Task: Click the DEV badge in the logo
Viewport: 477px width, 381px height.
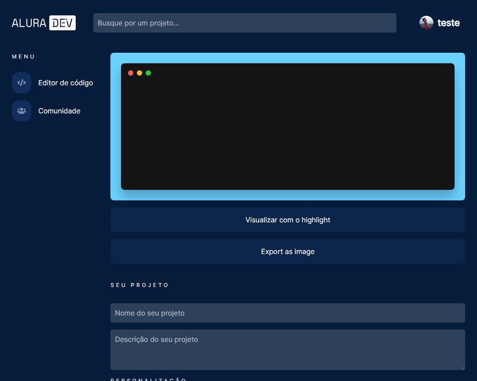Action: pyautogui.click(x=62, y=23)
